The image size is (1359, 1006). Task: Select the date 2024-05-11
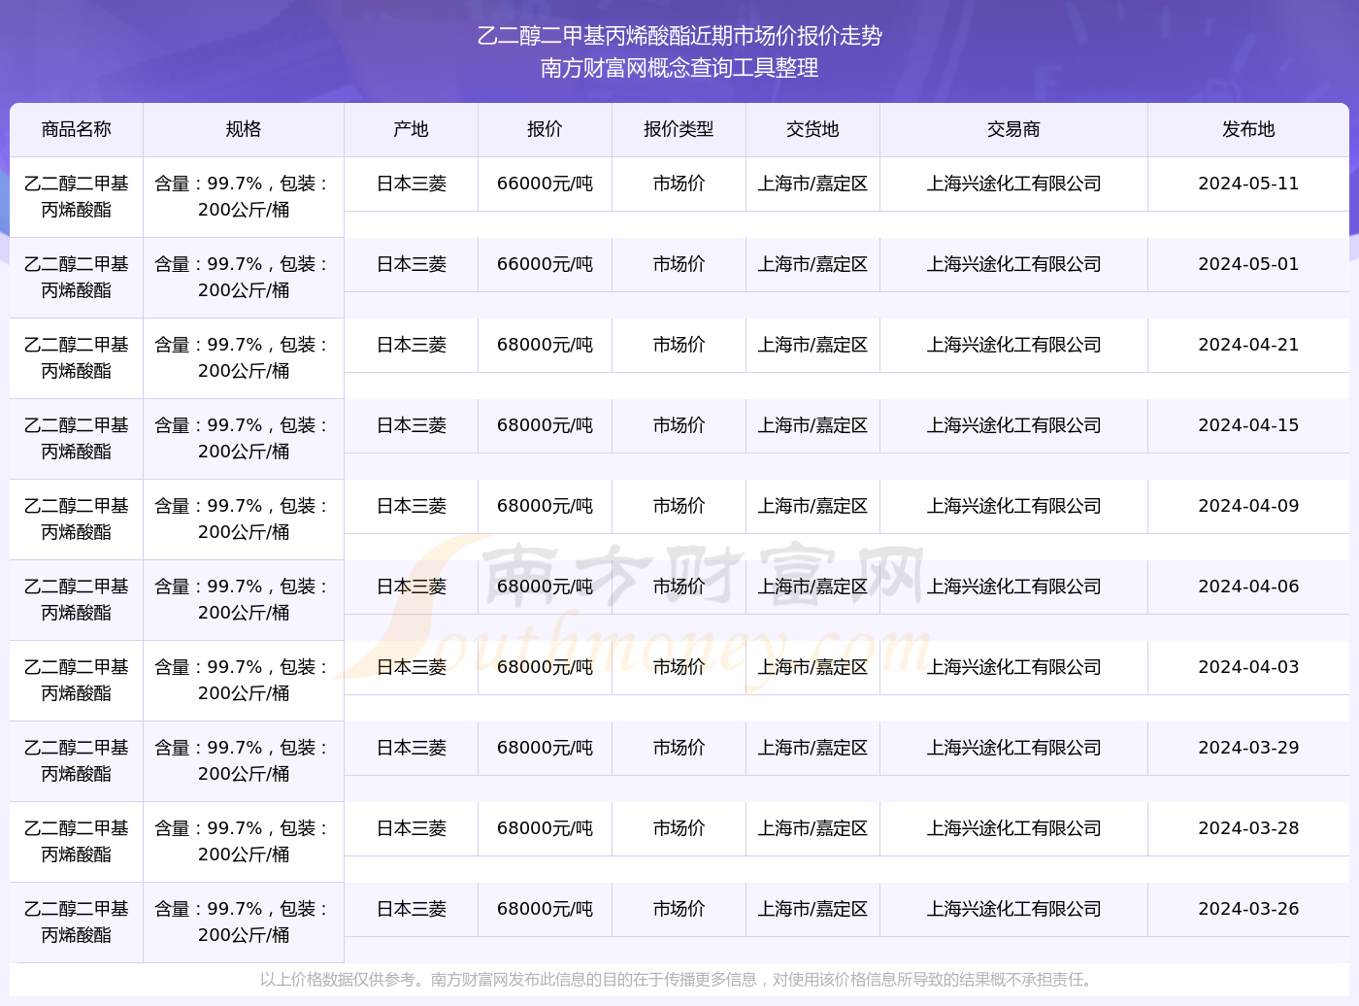pyautogui.click(x=1248, y=184)
